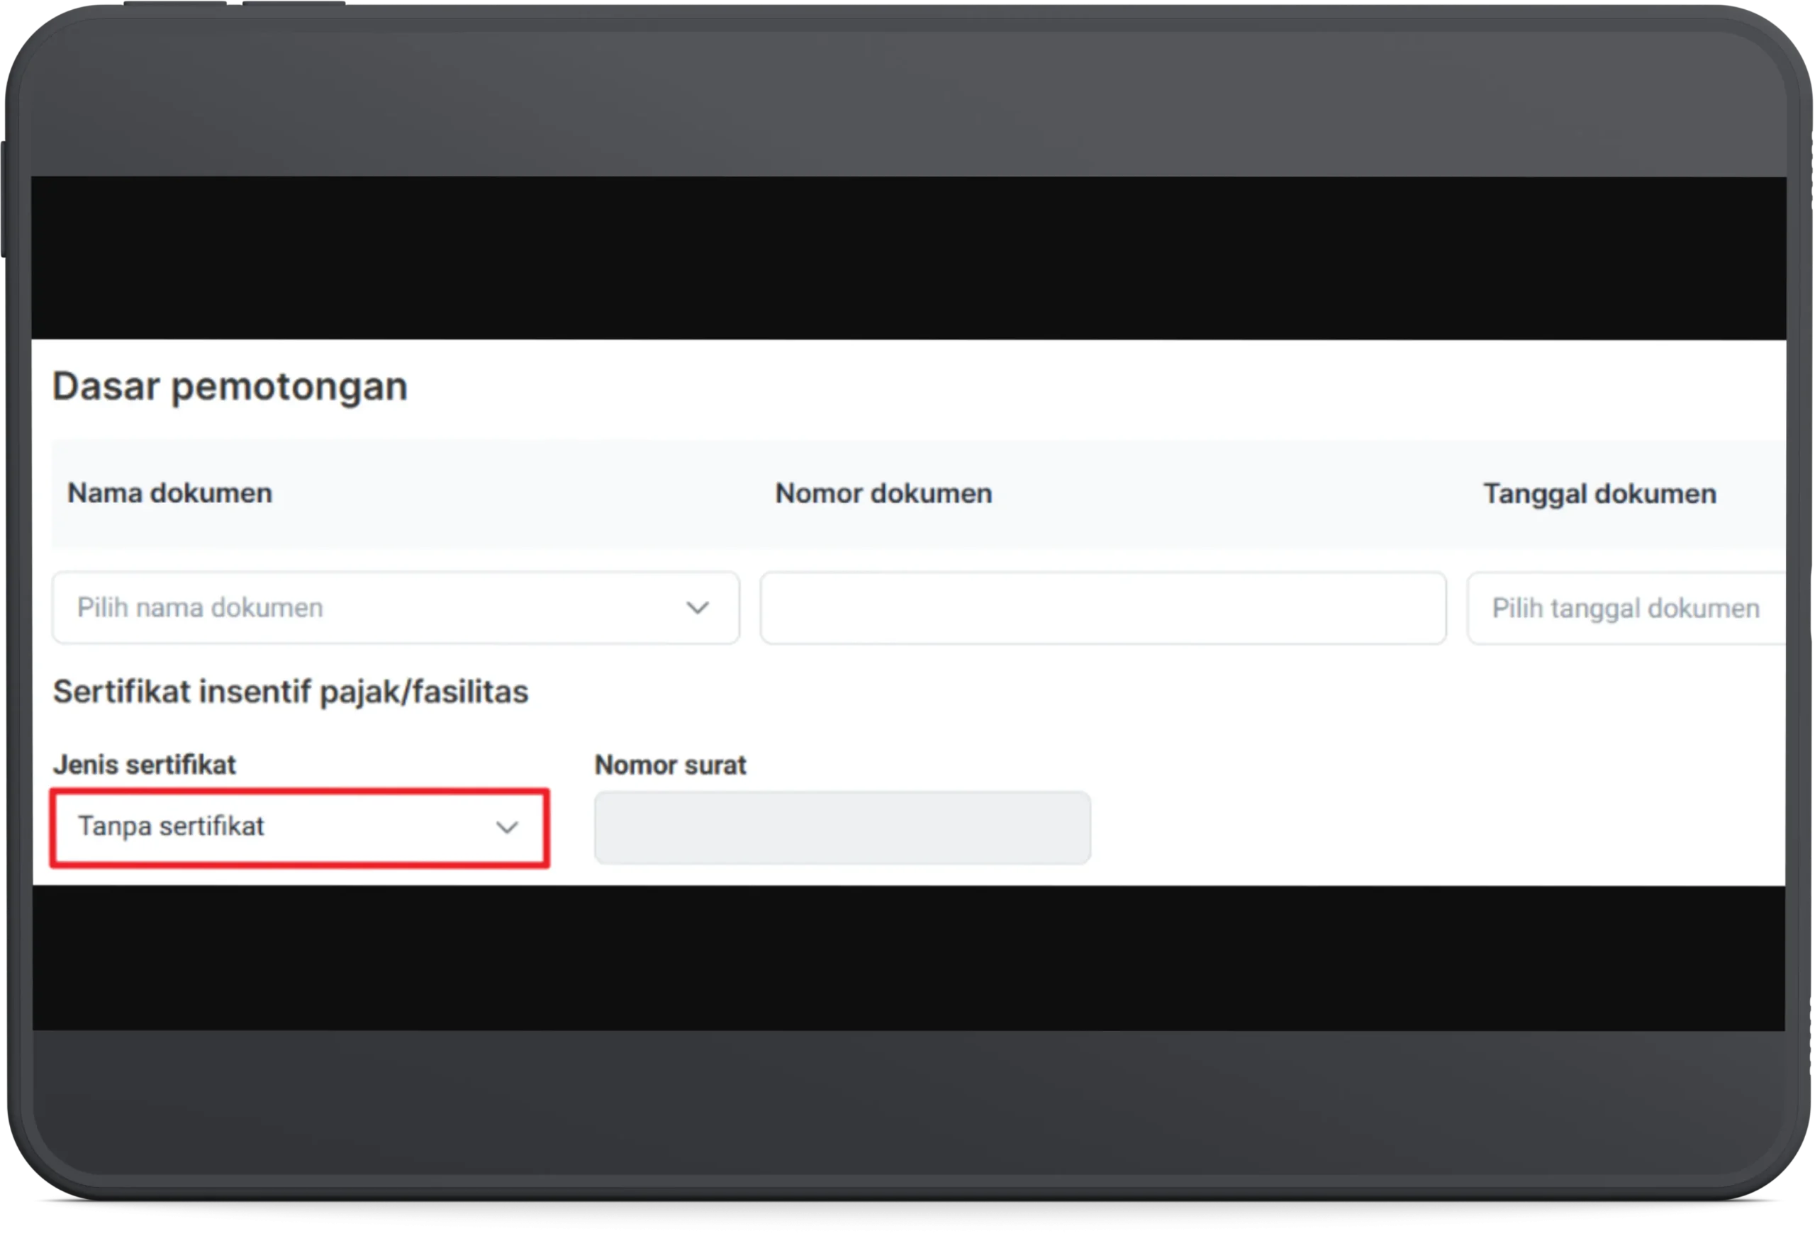Click the chevron arrow beside Tanpa sertifikat
The height and width of the screenshot is (1238, 1815).
[x=507, y=828]
